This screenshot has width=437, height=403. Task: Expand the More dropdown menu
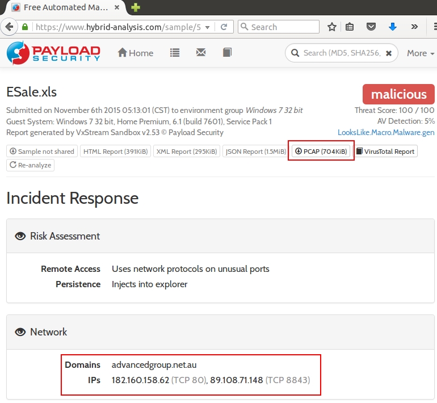421,53
